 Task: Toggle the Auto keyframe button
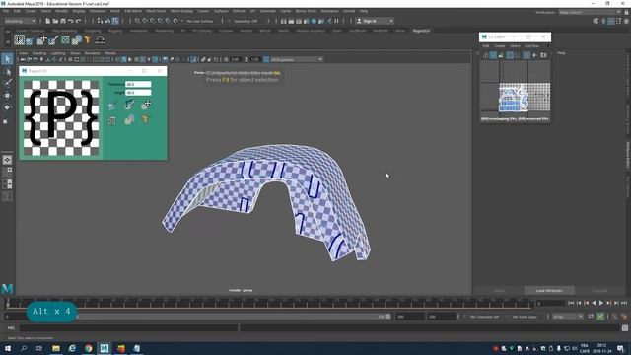600,317
